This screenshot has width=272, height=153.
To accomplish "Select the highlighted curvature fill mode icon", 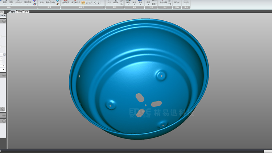I will click(83, 3).
